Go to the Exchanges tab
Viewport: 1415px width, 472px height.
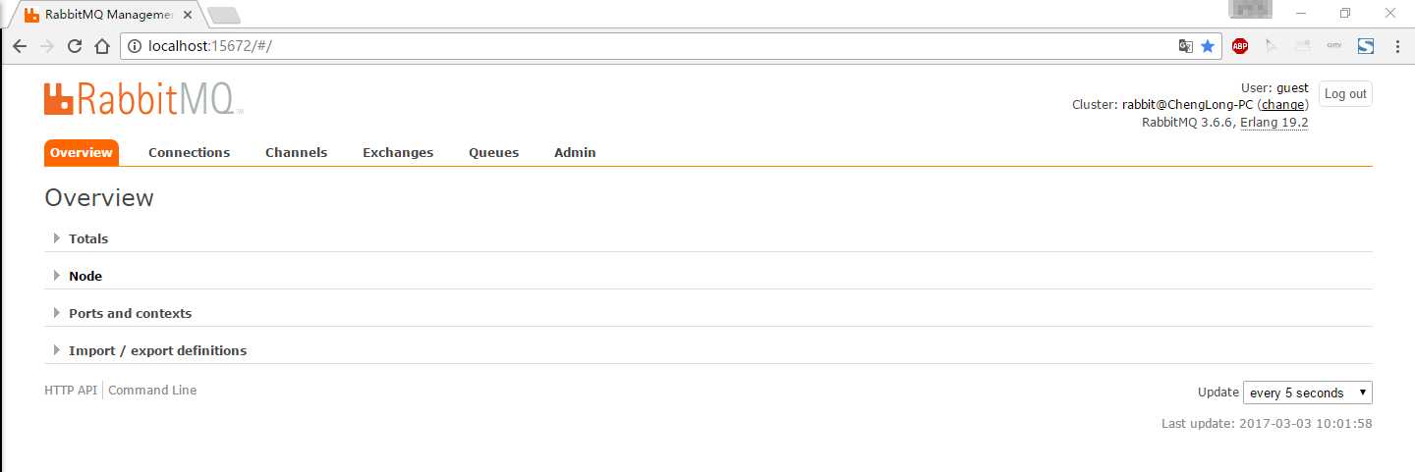[x=398, y=152]
